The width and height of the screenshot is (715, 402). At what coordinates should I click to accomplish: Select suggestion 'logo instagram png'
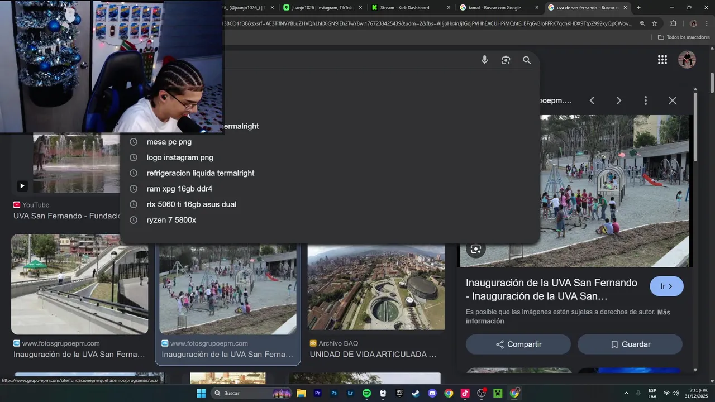coord(330,157)
